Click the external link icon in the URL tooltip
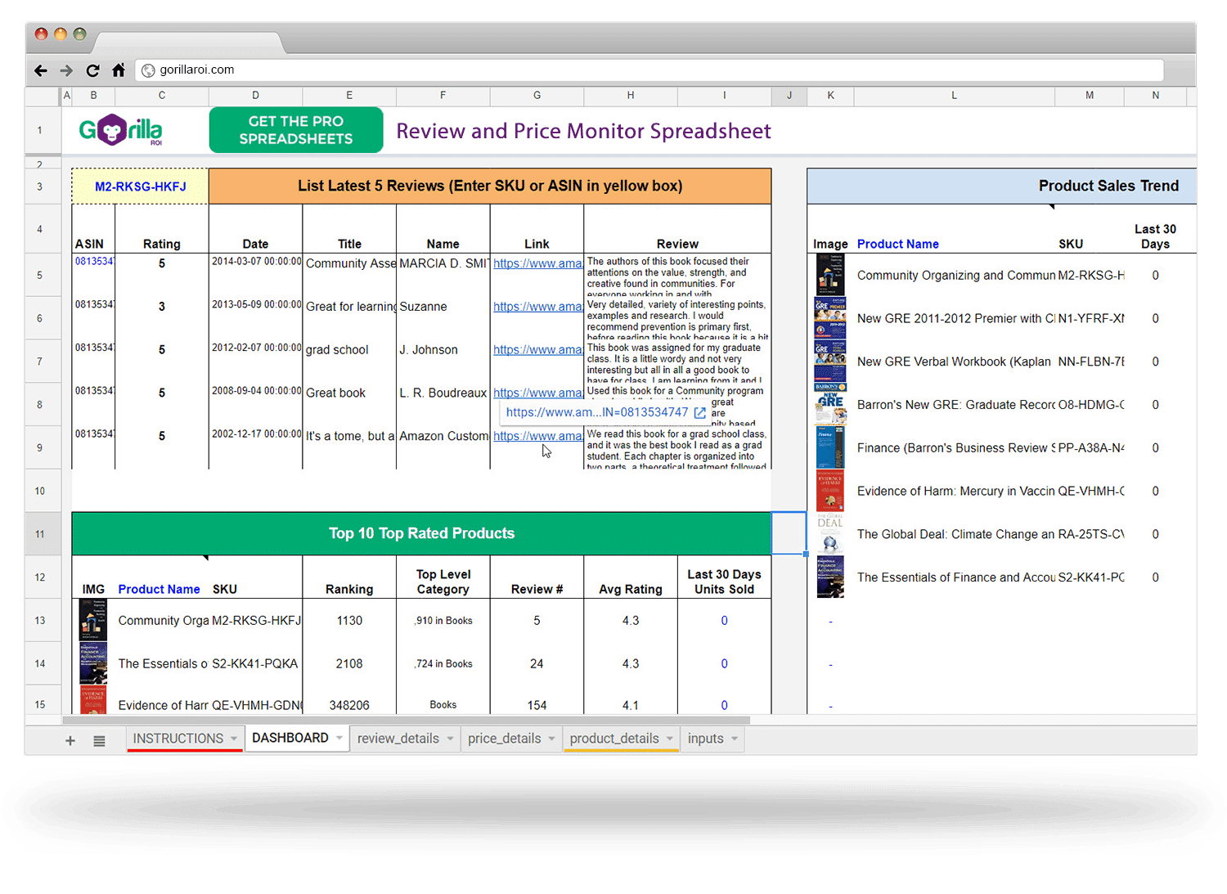Image resolution: width=1227 pixels, height=894 pixels. click(700, 413)
